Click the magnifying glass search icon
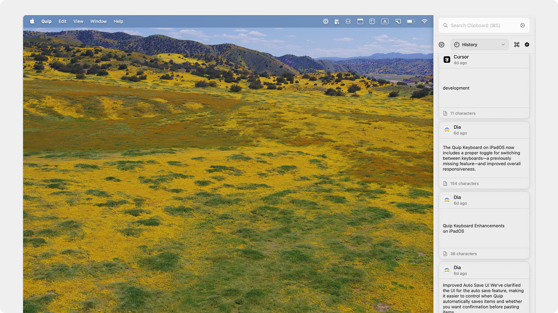The width and height of the screenshot is (558, 313). tap(445, 25)
